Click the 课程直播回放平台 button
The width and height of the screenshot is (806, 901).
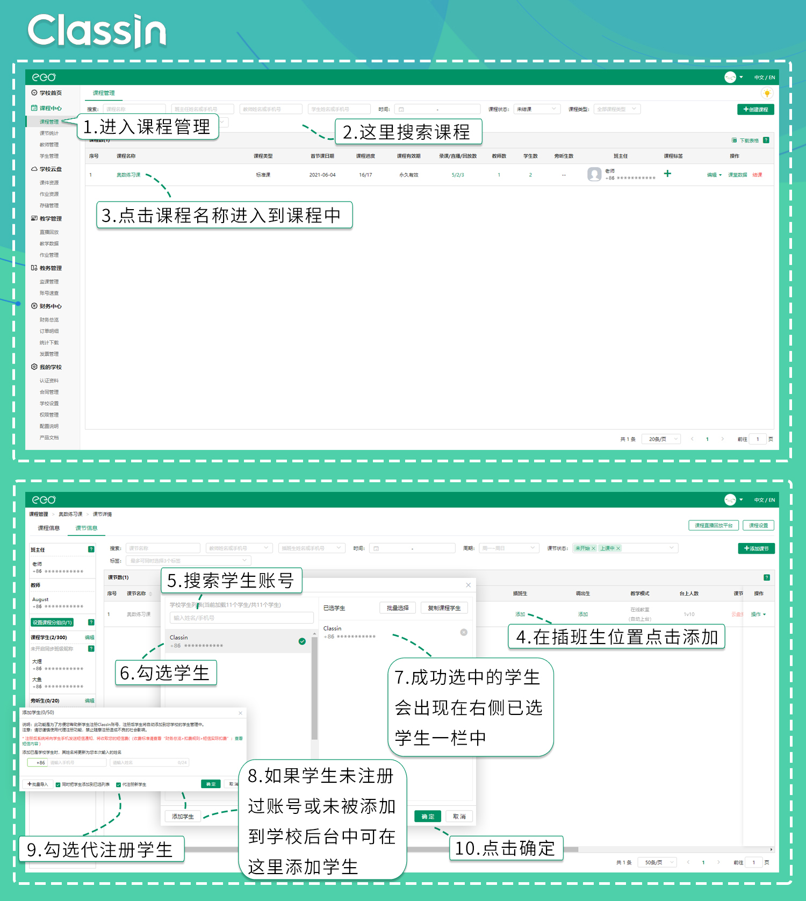[x=714, y=525]
